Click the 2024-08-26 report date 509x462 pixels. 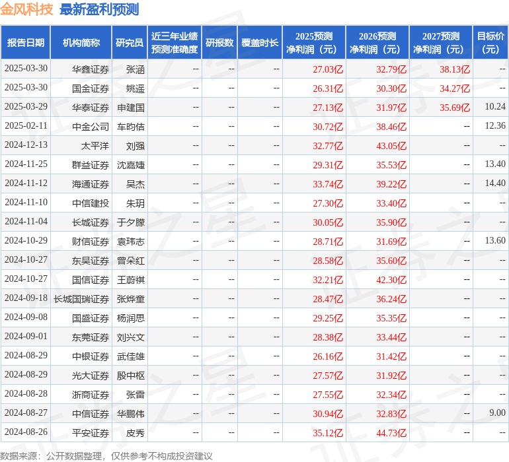pyautogui.click(x=26, y=432)
